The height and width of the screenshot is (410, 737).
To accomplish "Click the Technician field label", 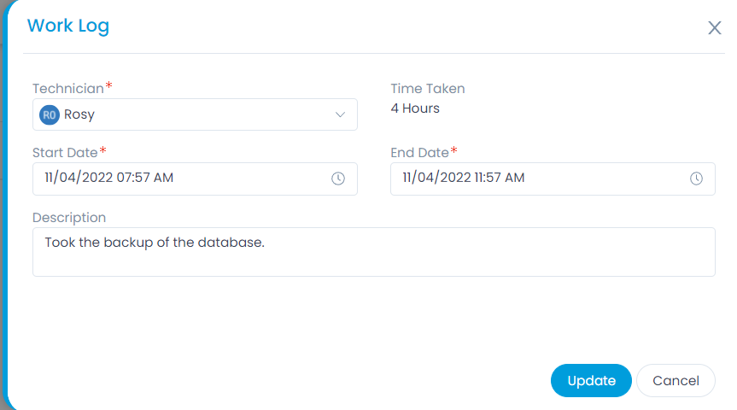I will click(x=68, y=88).
